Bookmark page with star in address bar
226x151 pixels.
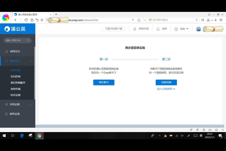tap(139, 20)
